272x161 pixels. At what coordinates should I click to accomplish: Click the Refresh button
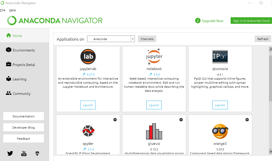coord(263,39)
